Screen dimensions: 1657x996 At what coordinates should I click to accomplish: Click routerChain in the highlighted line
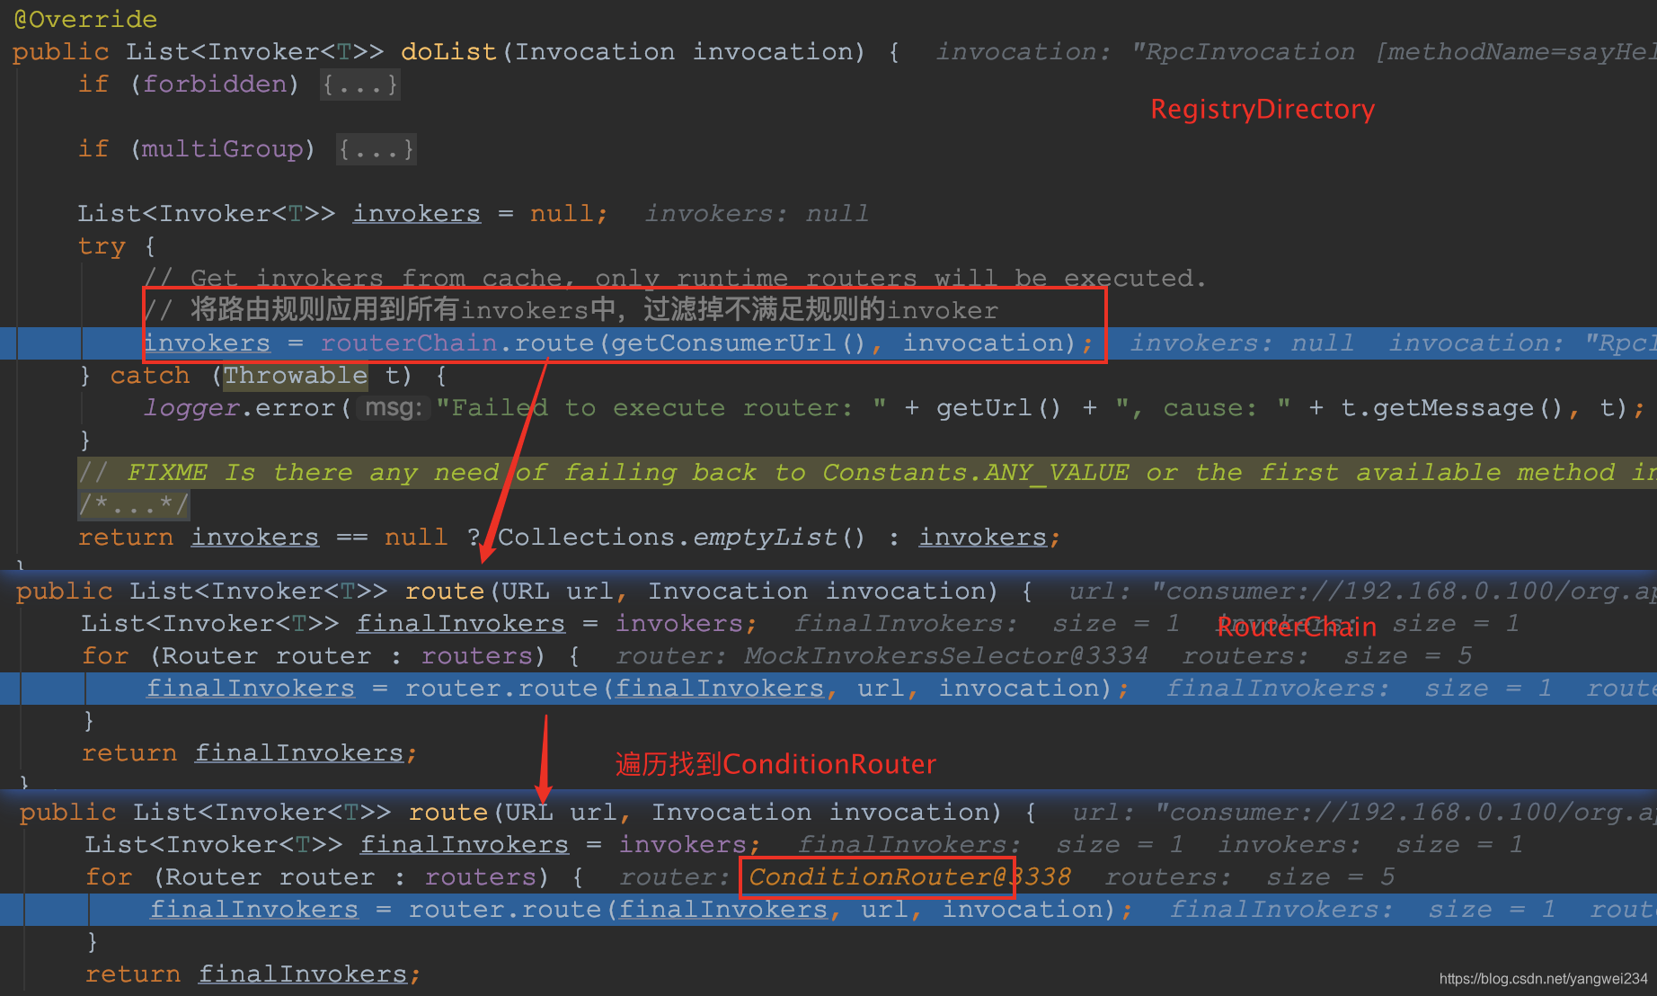[x=409, y=343]
